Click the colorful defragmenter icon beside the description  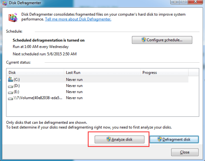point(13,17)
